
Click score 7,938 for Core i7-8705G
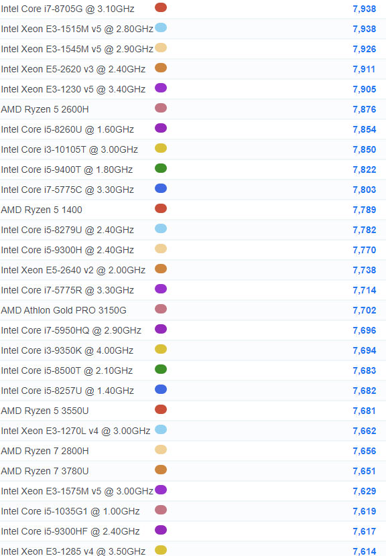(x=365, y=9)
